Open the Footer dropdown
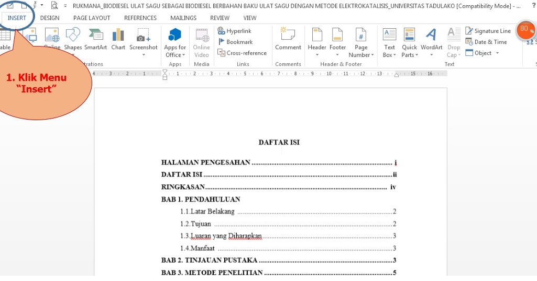Viewport: 537px width, 281px height. 338,42
